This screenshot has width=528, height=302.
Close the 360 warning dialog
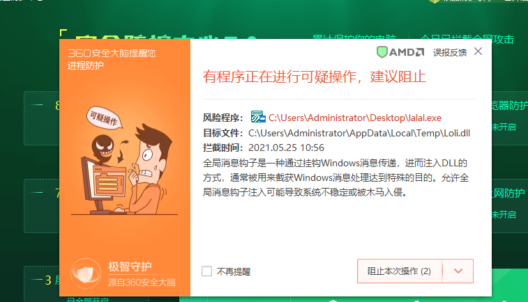click(478, 51)
